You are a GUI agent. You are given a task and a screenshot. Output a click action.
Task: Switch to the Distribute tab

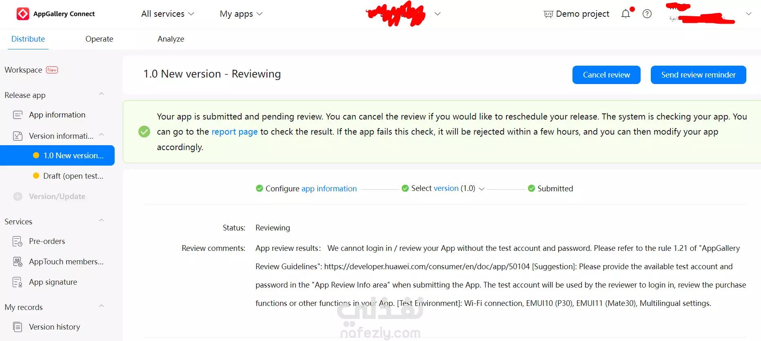pyautogui.click(x=28, y=39)
